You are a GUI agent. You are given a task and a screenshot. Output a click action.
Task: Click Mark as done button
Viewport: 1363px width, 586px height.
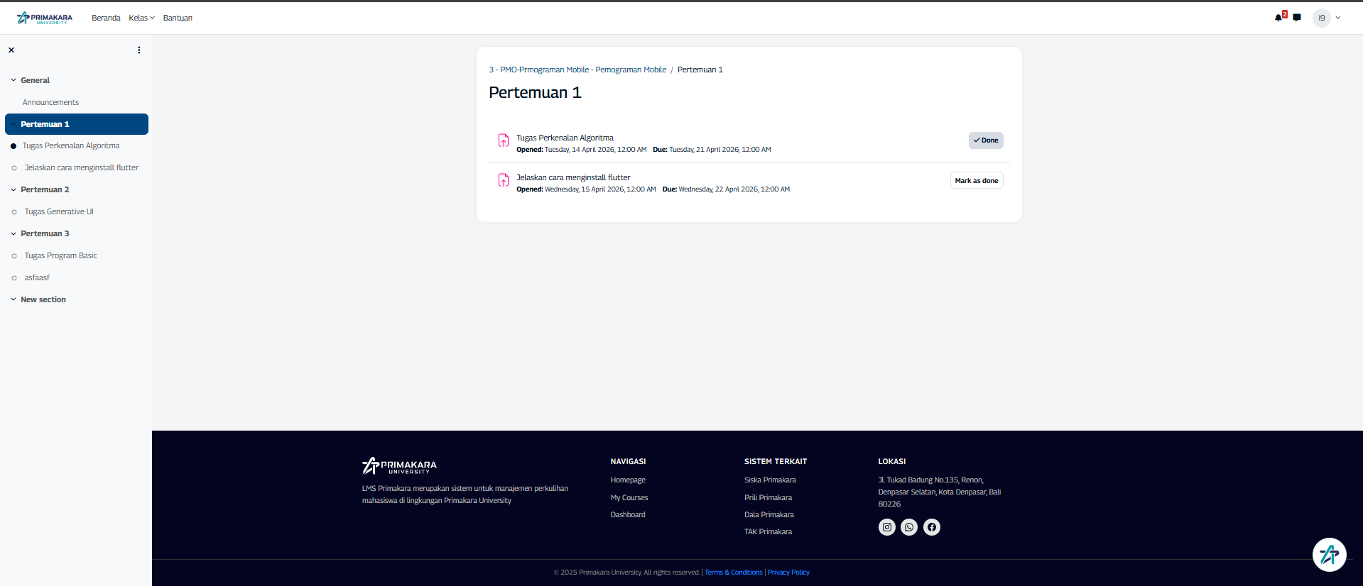tap(977, 180)
